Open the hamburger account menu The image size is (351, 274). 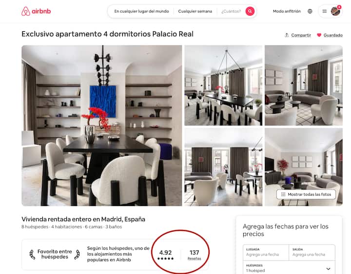pos(324,11)
